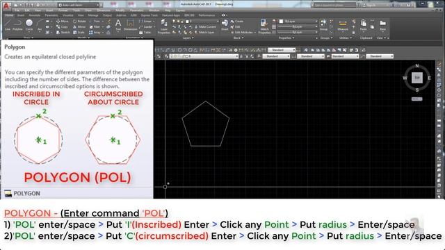Image resolution: width=445 pixels, height=250 pixels.
Task: Activate the Mirror command
Action: point(79,27)
